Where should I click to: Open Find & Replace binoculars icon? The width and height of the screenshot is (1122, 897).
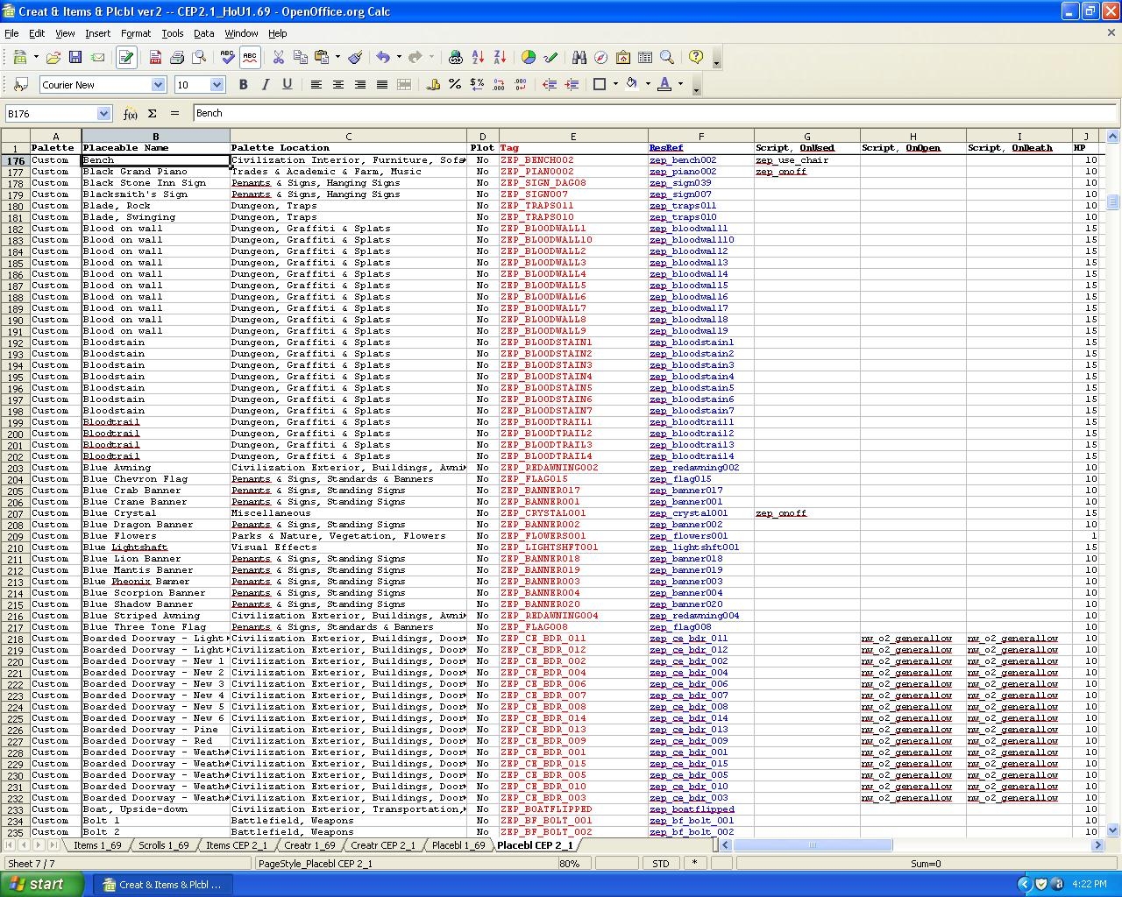coord(579,58)
